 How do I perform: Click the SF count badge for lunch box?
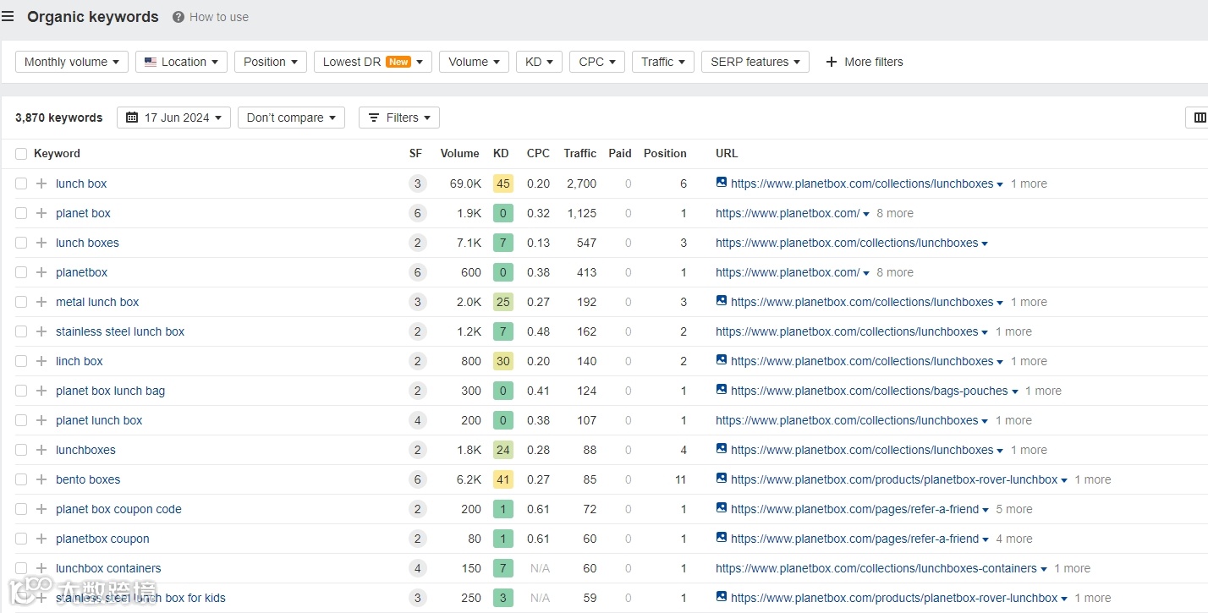pyautogui.click(x=417, y=183)
